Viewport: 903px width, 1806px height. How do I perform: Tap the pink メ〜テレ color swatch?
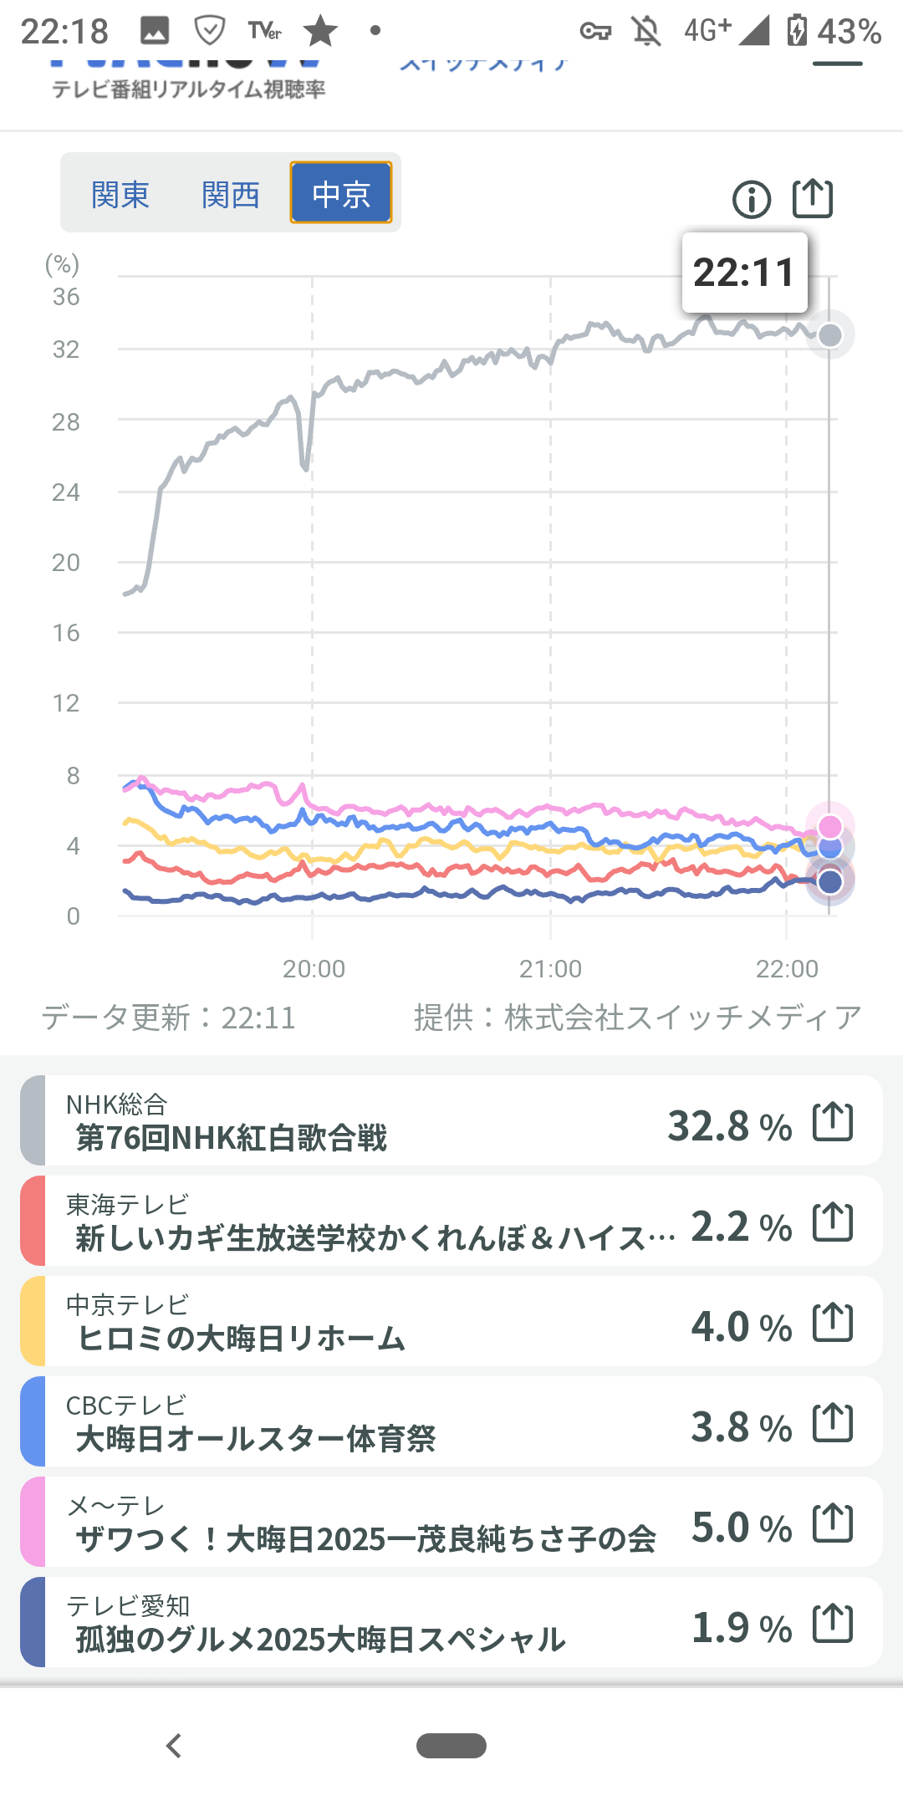33,1523
